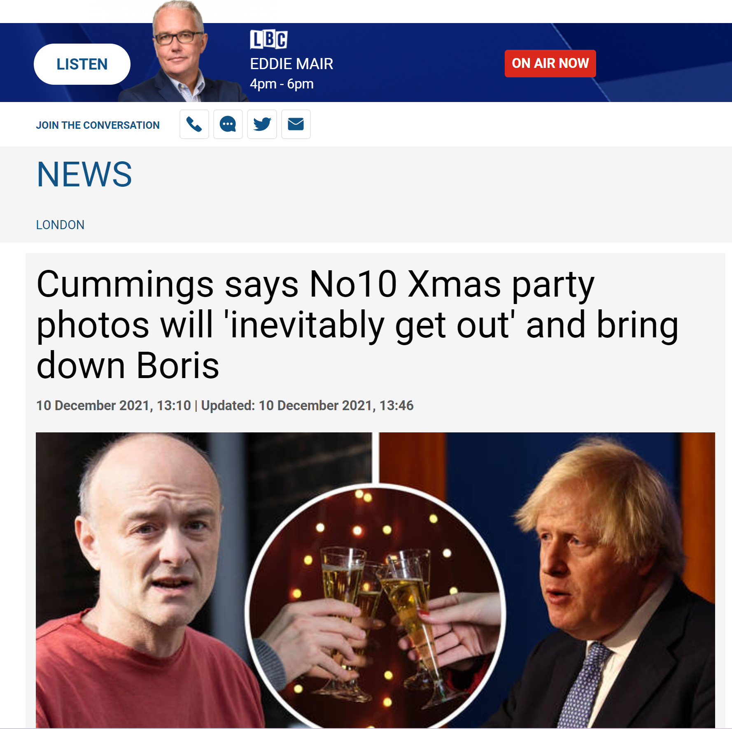Viewport: 732px width, 729px height.
Task: Open the LONDON category link
Action: coord(60,225)
